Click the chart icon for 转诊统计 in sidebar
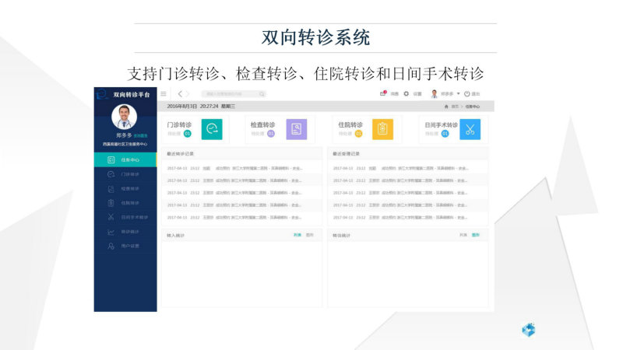Viewport: 623px width, 350px height. tap(111, 232)
